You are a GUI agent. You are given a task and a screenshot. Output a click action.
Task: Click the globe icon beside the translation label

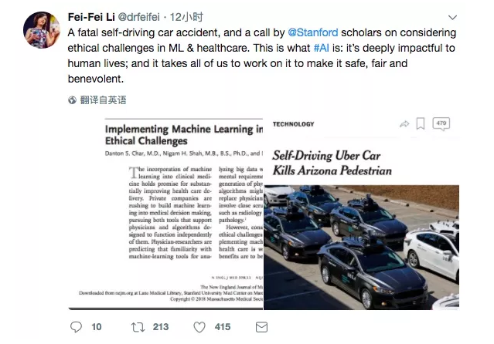tap(72, 100)
